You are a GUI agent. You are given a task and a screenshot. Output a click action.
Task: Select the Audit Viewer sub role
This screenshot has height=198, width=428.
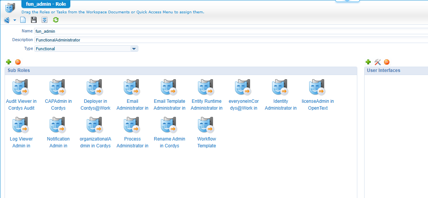tap(21, 88)
